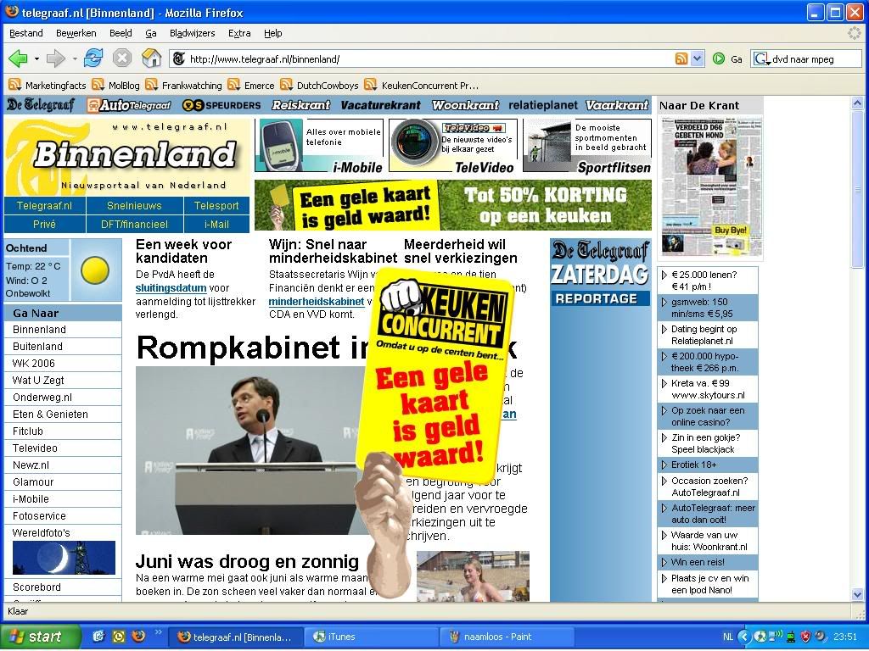Open the Help menu
Viewport: 869px width, 651px height.
pos(272,33)
